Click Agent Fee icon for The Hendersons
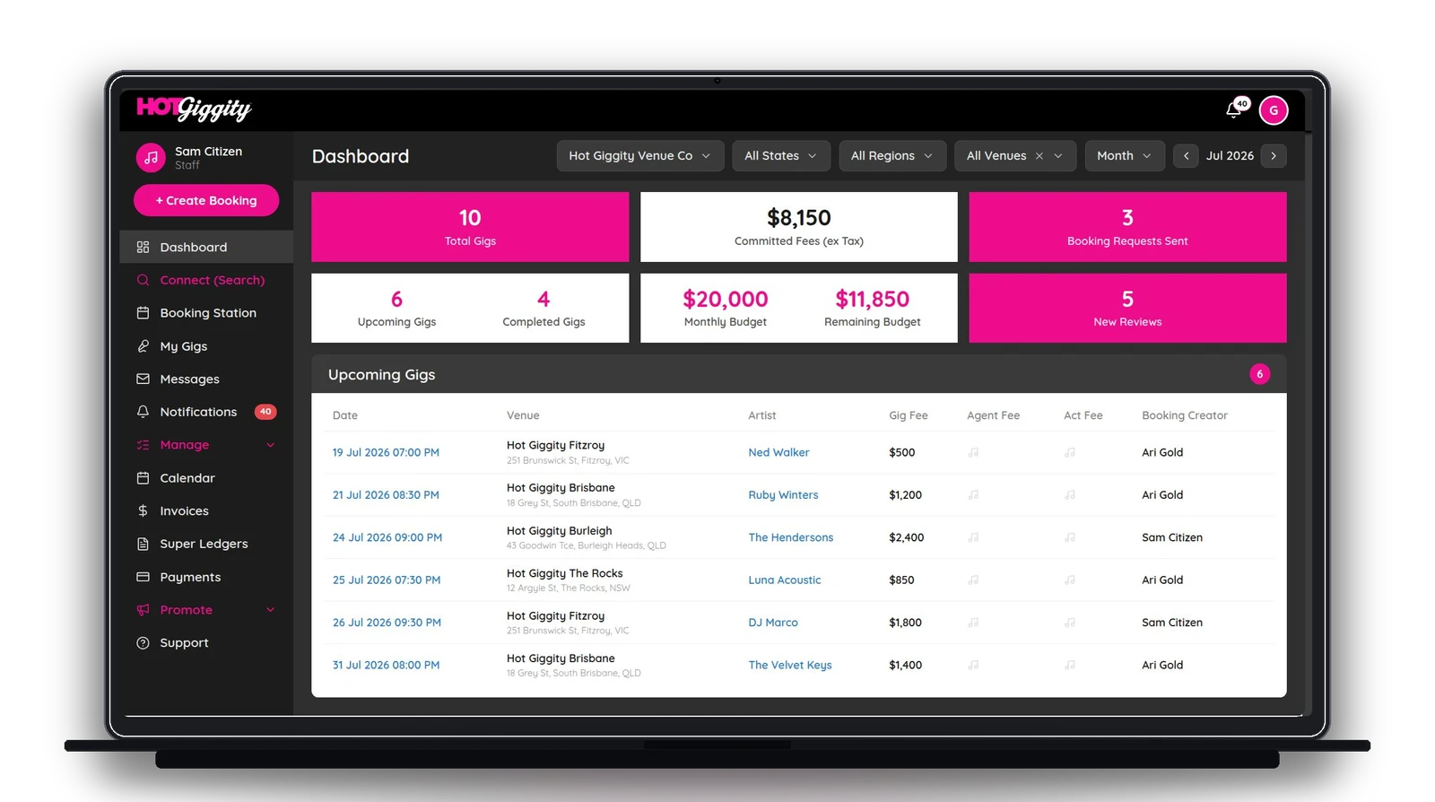 973,537
